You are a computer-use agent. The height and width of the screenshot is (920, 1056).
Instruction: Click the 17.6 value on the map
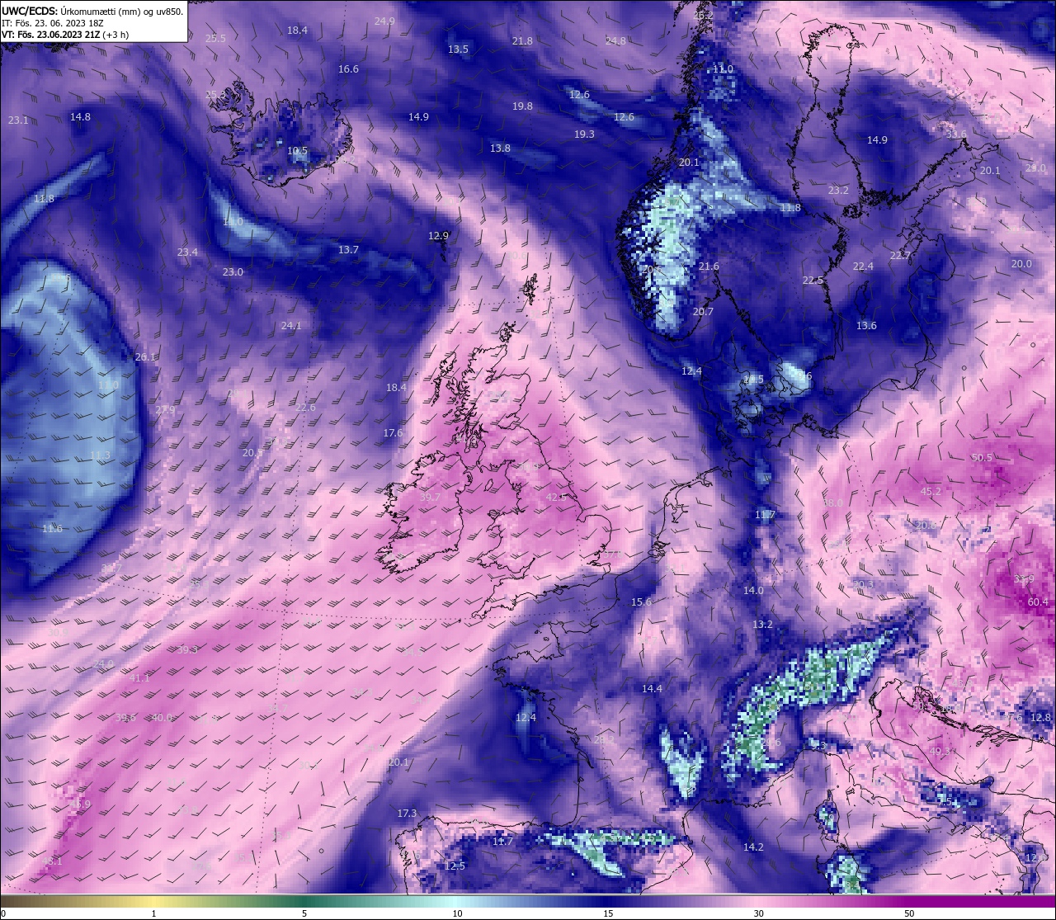point(393,433)
